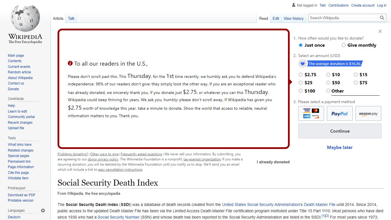Click Create account
The width and height of the screenshot is (391, 220).
[363, 5]
